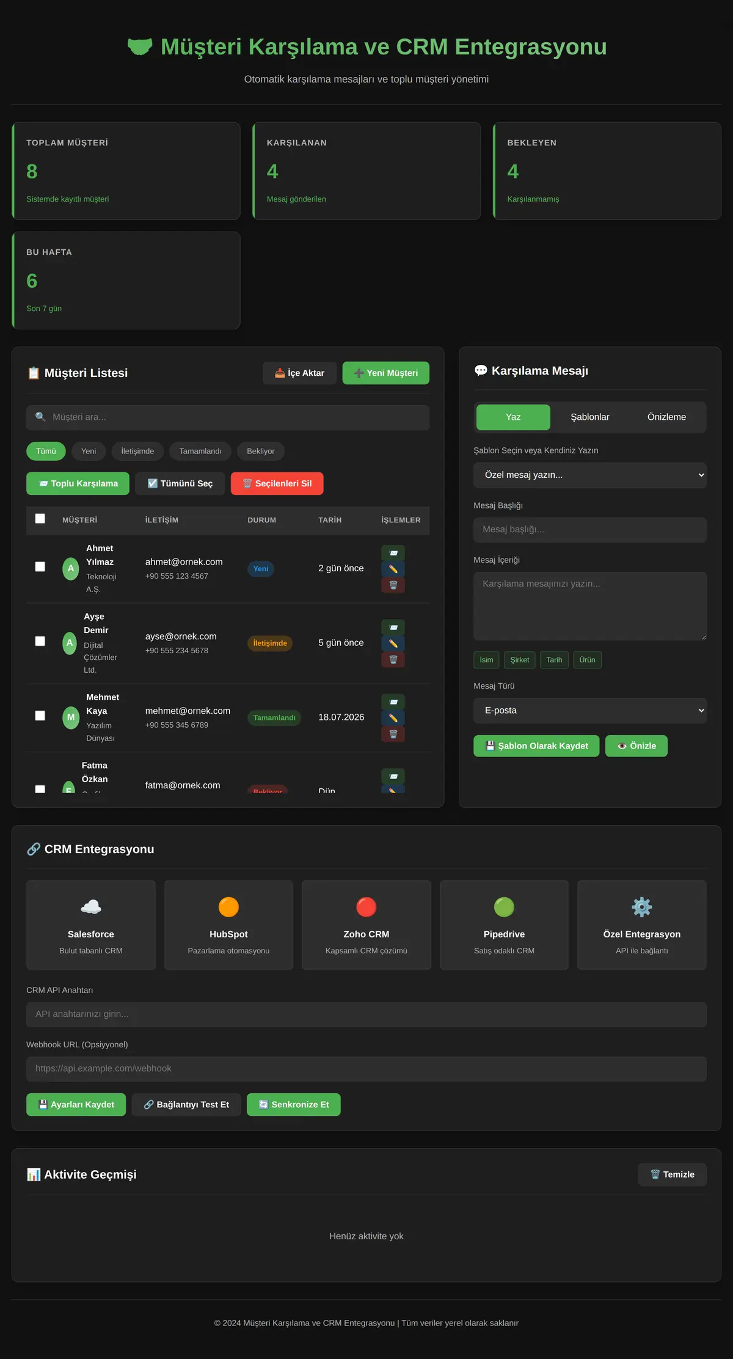Edit Ayşe Demir with pencil icon
The image size is (733, 1359).
pyautogui.click(x=393, y=643)
